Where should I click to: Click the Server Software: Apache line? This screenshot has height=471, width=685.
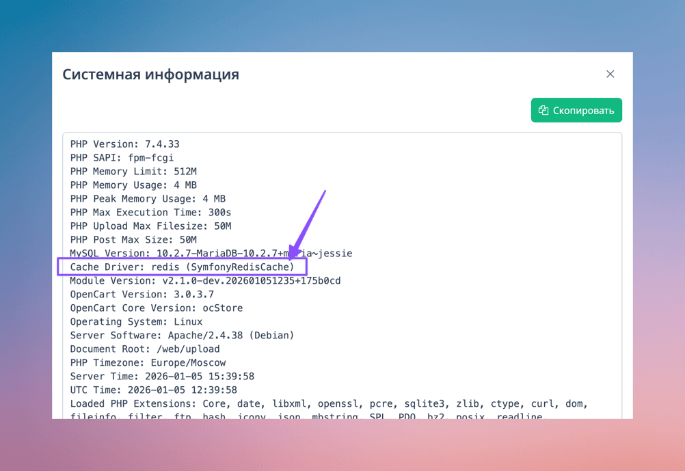coord(182,336)
